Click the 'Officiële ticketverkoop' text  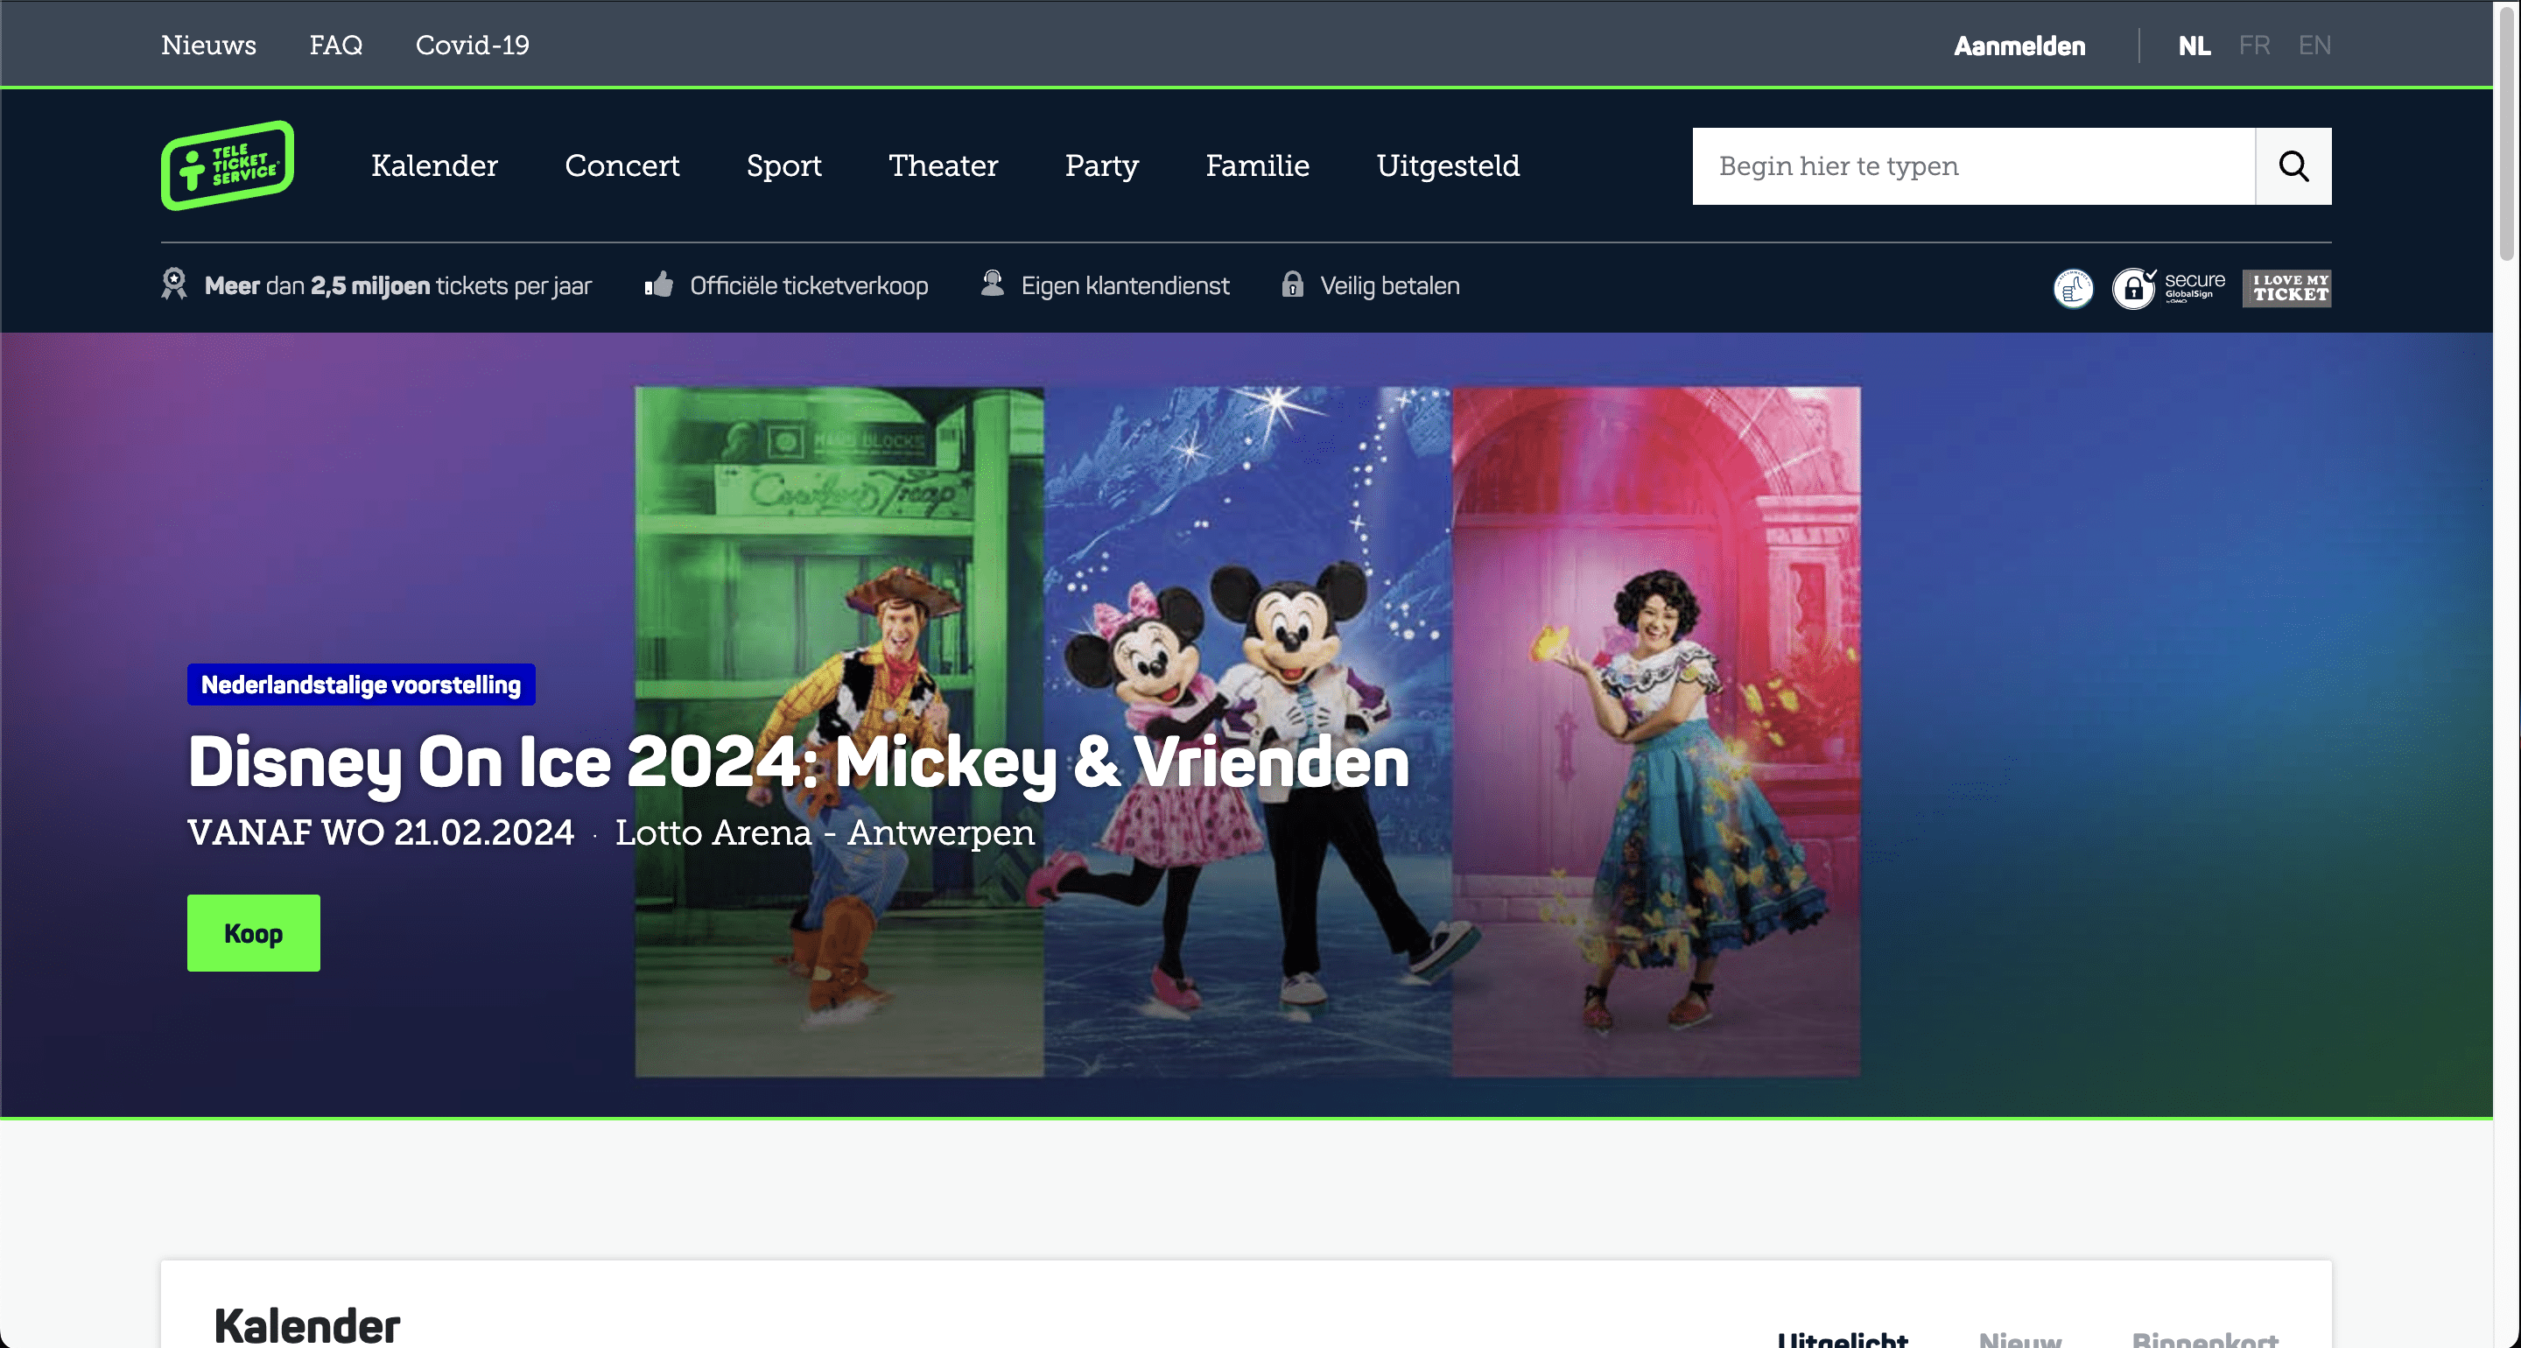coord(810,286)
